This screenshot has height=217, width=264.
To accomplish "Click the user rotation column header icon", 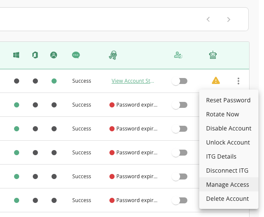I will pyautogui.click(x=178, y=55).
